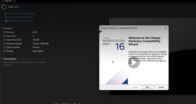Click the USB Present value
196x104 pixels.
[36, 47]
